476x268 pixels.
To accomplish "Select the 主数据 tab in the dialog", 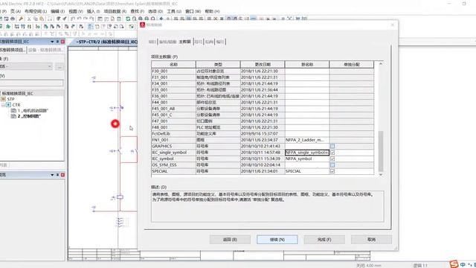I will click(x=185, y=42).
